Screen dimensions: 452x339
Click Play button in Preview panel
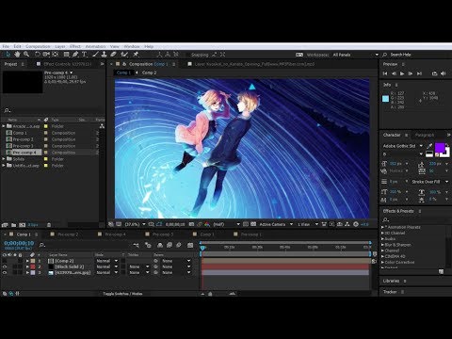pos(402,73)
